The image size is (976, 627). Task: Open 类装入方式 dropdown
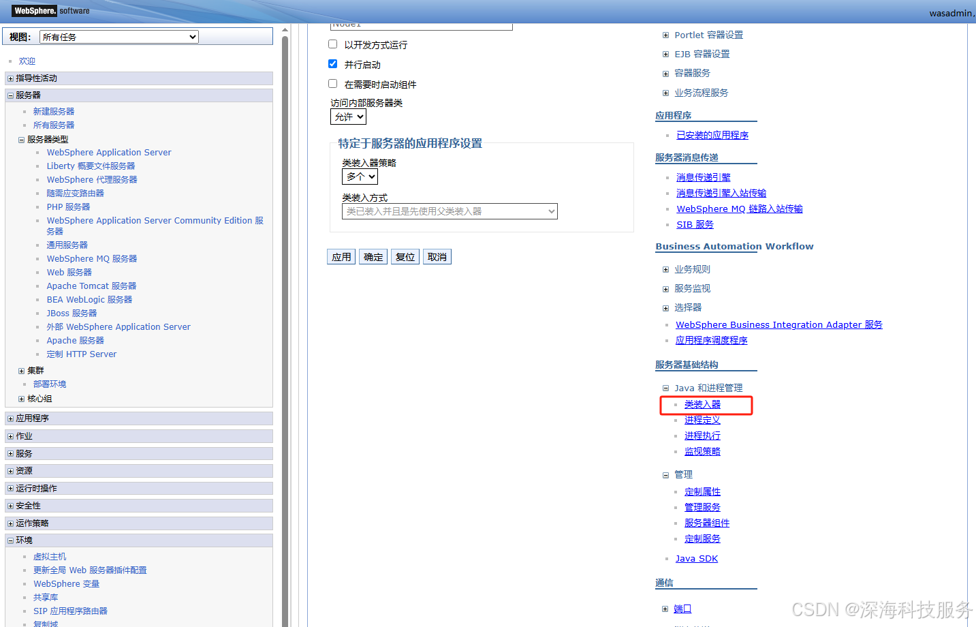click(450, 211)
